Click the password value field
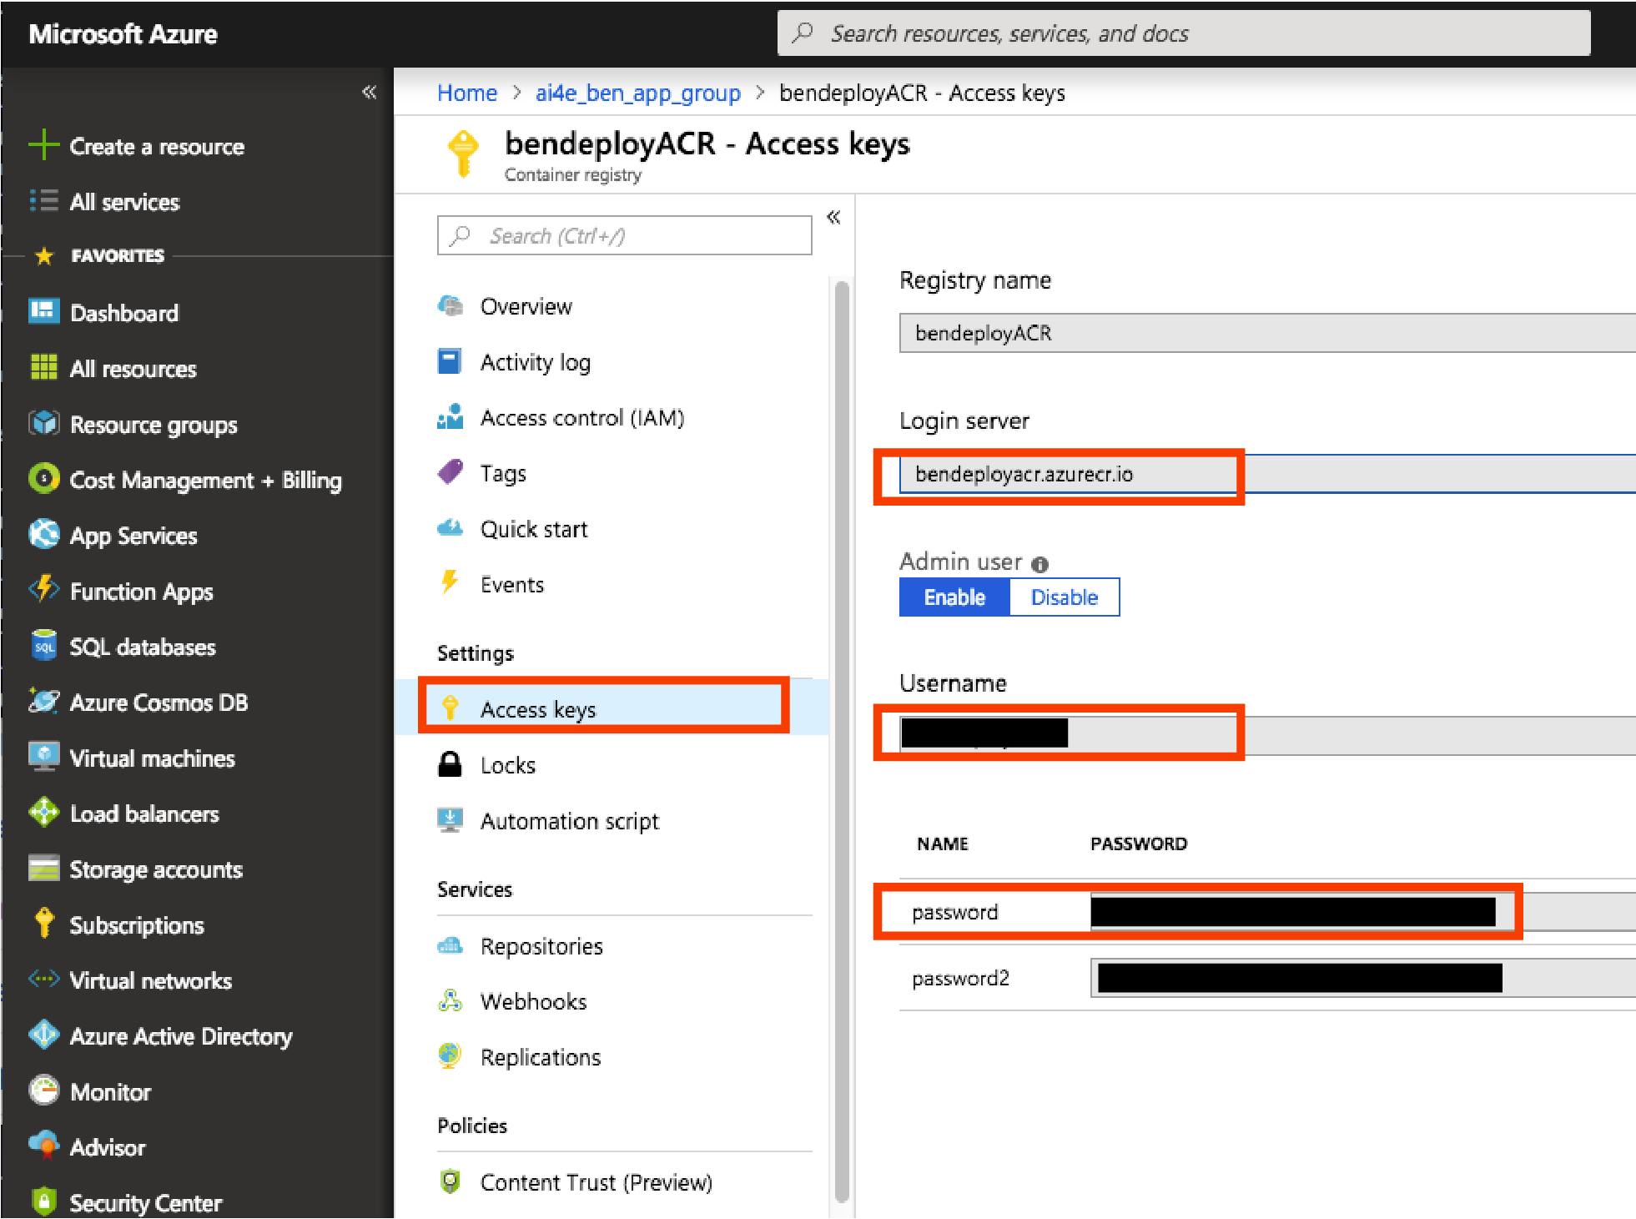1636x1219 pixels. click(1362, 912)
